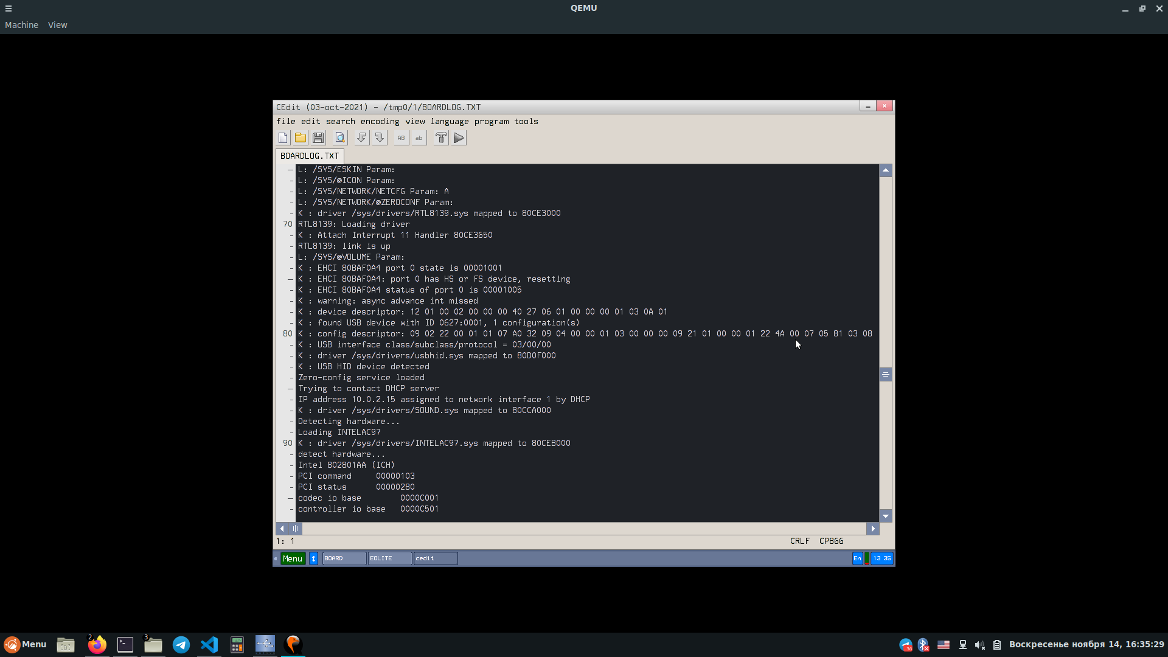The width and height of the screenshot is (1168, 657).
Task: Click the uppercase AB conversion icon
Action: [401, 138]
